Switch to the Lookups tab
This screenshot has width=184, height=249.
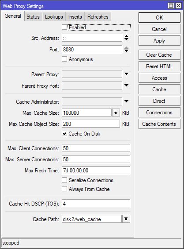click(54, 17)
